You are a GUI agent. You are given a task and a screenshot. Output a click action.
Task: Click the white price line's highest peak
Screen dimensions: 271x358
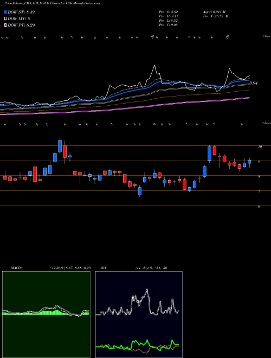pyautogui.click(x=154, y=66)
